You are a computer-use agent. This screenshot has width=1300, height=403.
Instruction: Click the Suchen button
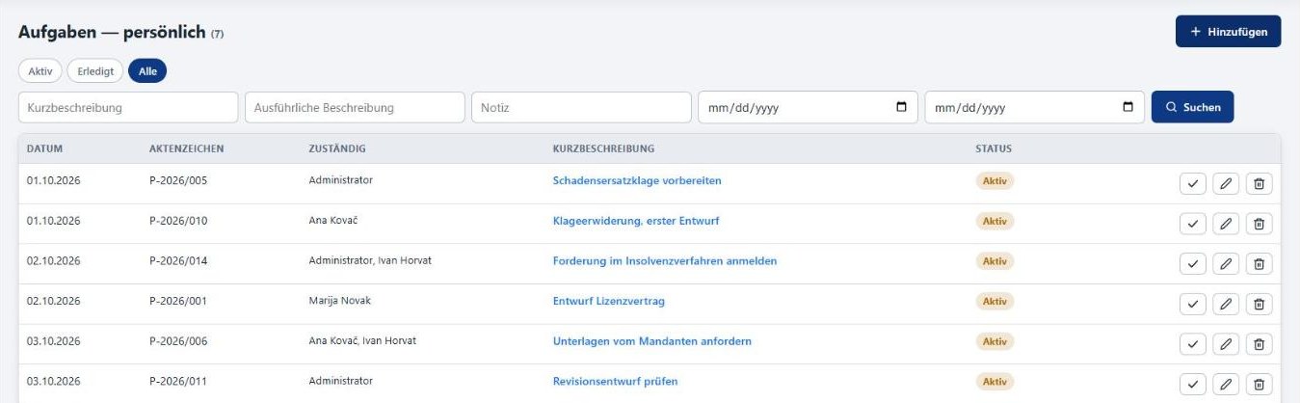(x=1192, y=107)
